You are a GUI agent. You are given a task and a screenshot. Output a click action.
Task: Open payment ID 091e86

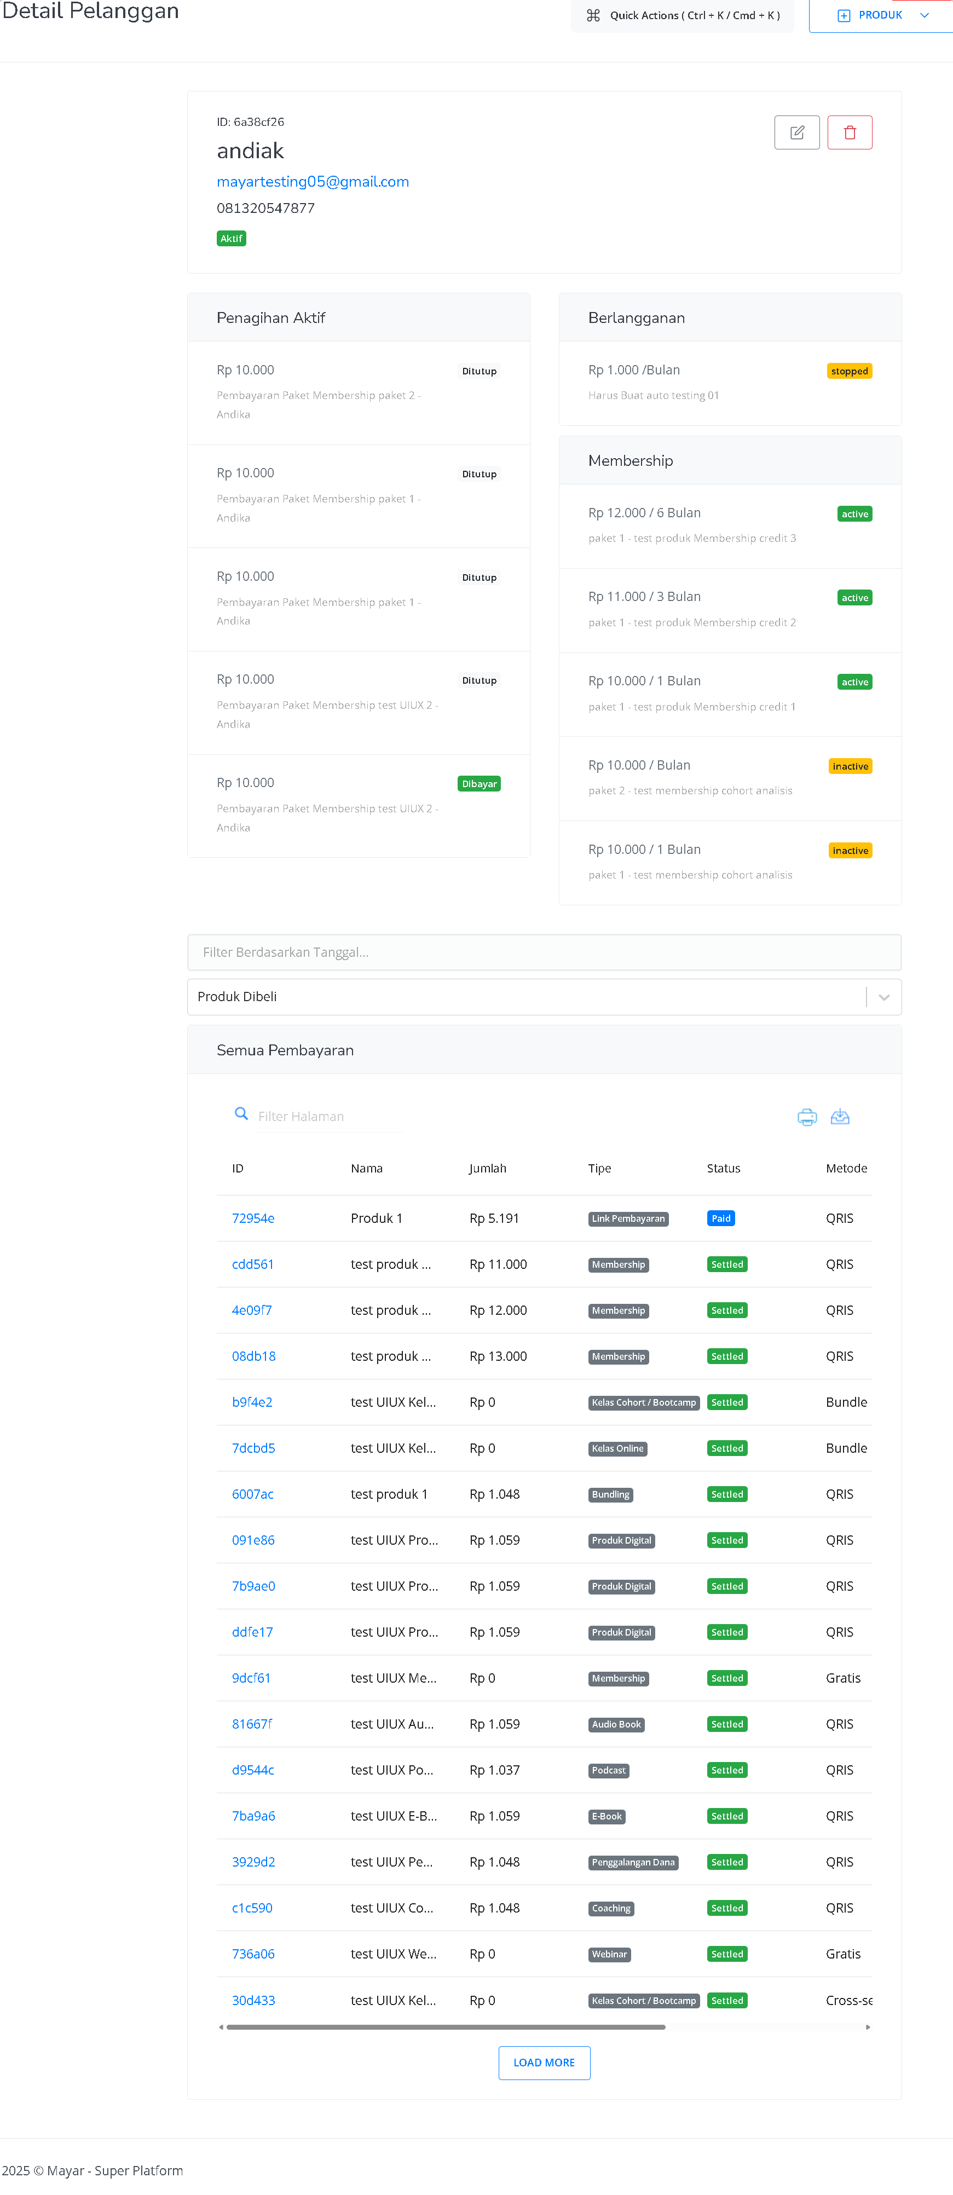(x=253, y=1540)
